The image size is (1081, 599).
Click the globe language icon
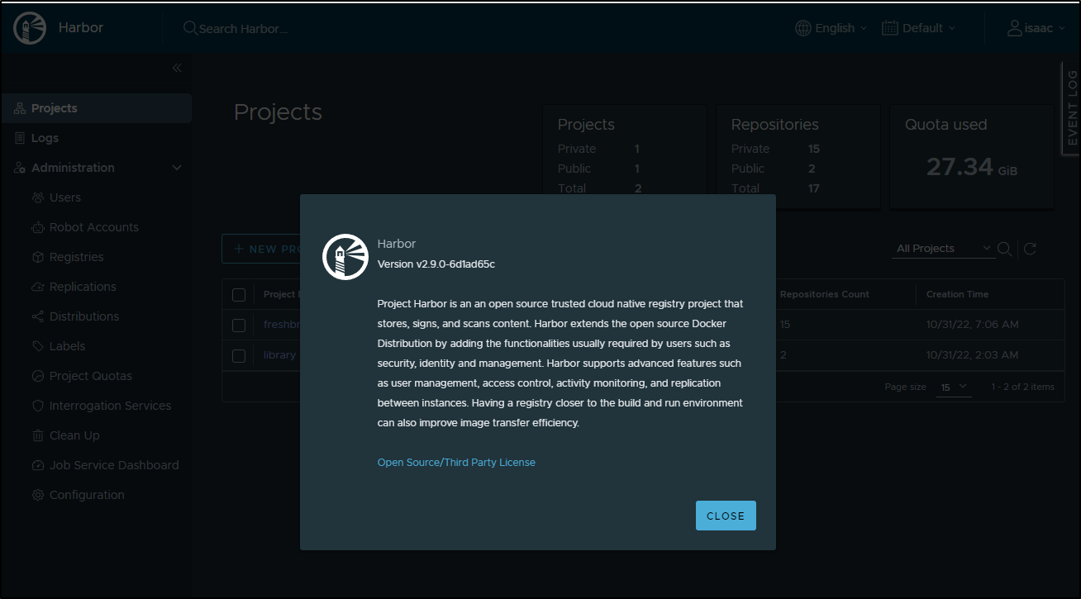point(803,28)
